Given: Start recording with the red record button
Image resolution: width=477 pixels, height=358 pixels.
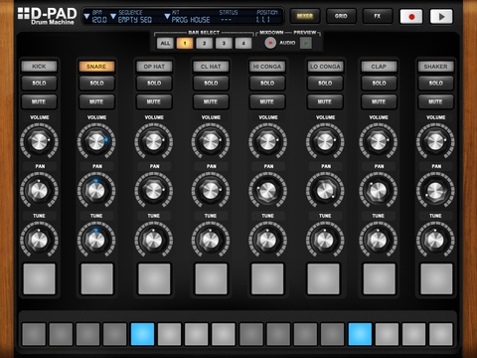Looking at the screenshot, I should pos(411,17).
